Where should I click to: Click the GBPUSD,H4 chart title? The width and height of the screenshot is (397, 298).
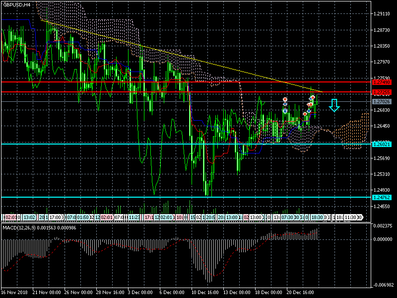[17, 4]
